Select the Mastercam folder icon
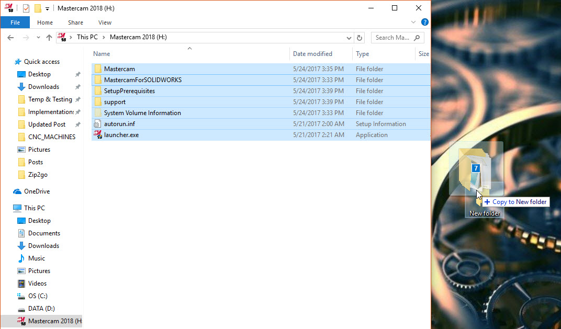Viewport: 561px width, 329px height. coord(98,69)
